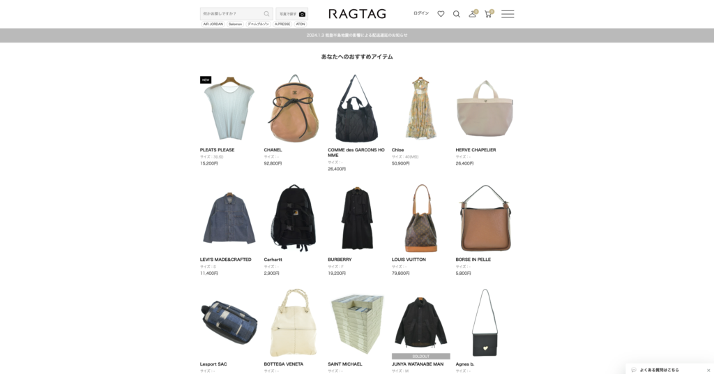The height and width of the screenshot is (374, 714).
Task: Click the 92,800円 CHANEL price
Action: (x=273, y=163)
